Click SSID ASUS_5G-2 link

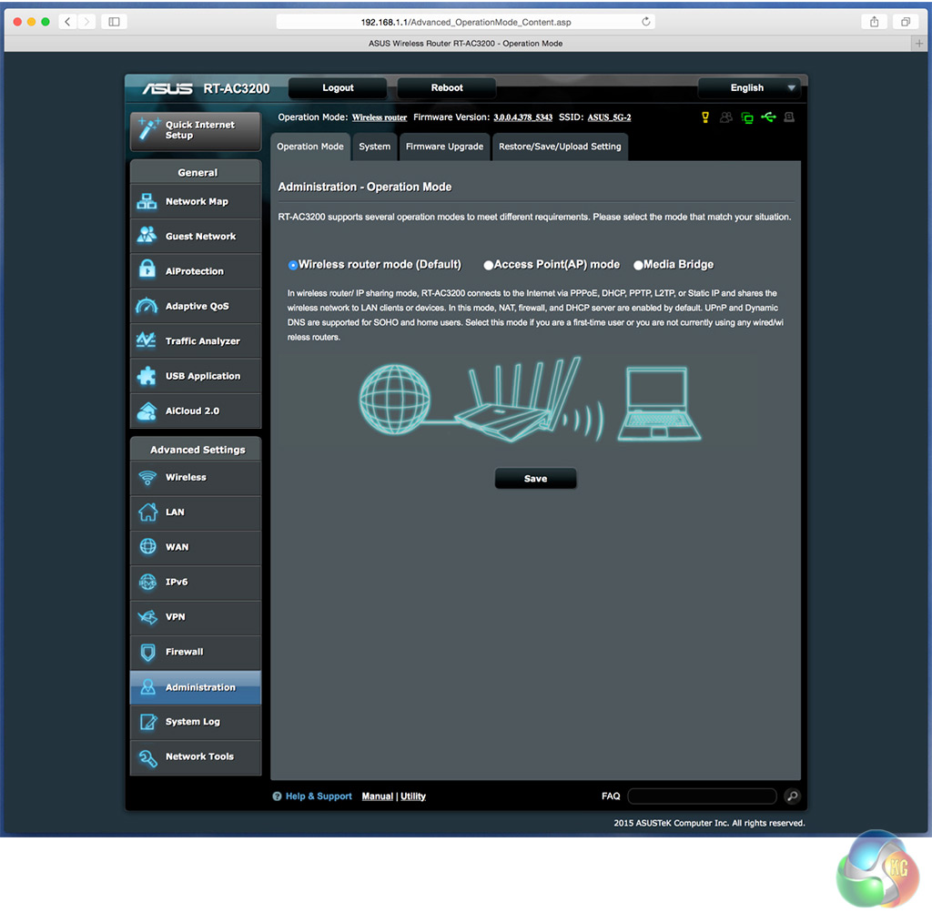coord(609,117)
